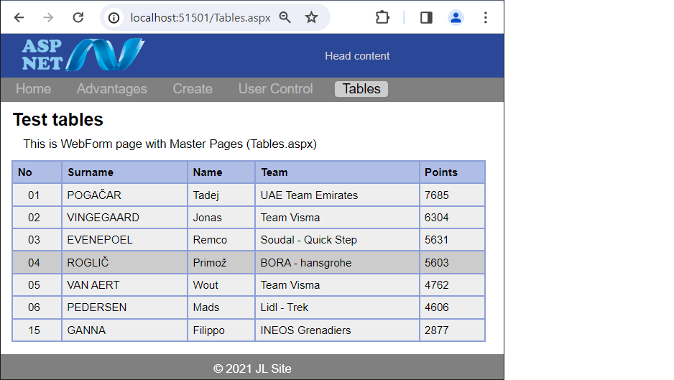Bookmark this page with the star icon

pos(311,18)
